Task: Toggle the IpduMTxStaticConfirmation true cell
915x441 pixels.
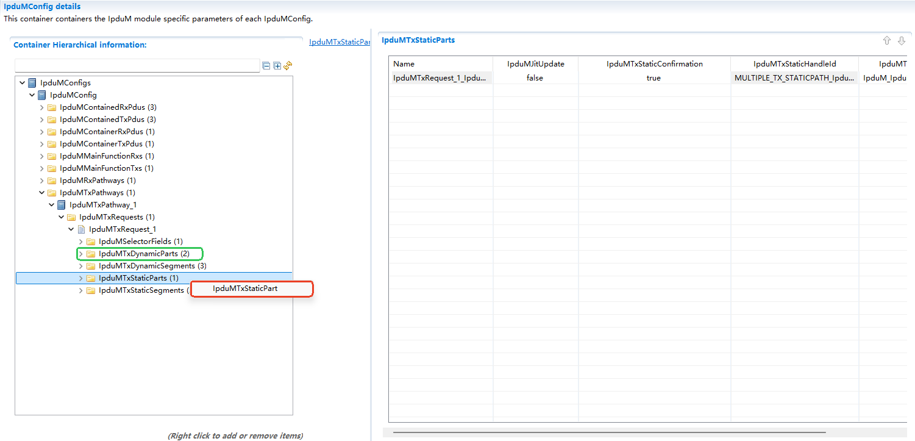Action: point(653,78)
